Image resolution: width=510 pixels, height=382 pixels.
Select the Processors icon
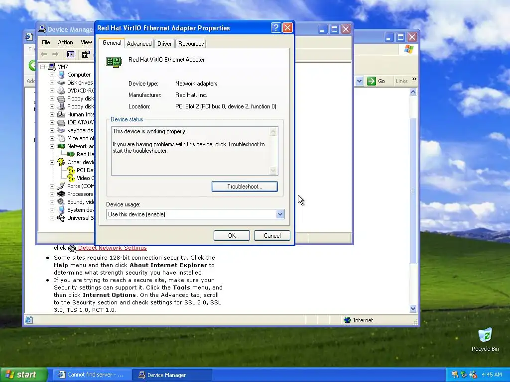(61, 194)
